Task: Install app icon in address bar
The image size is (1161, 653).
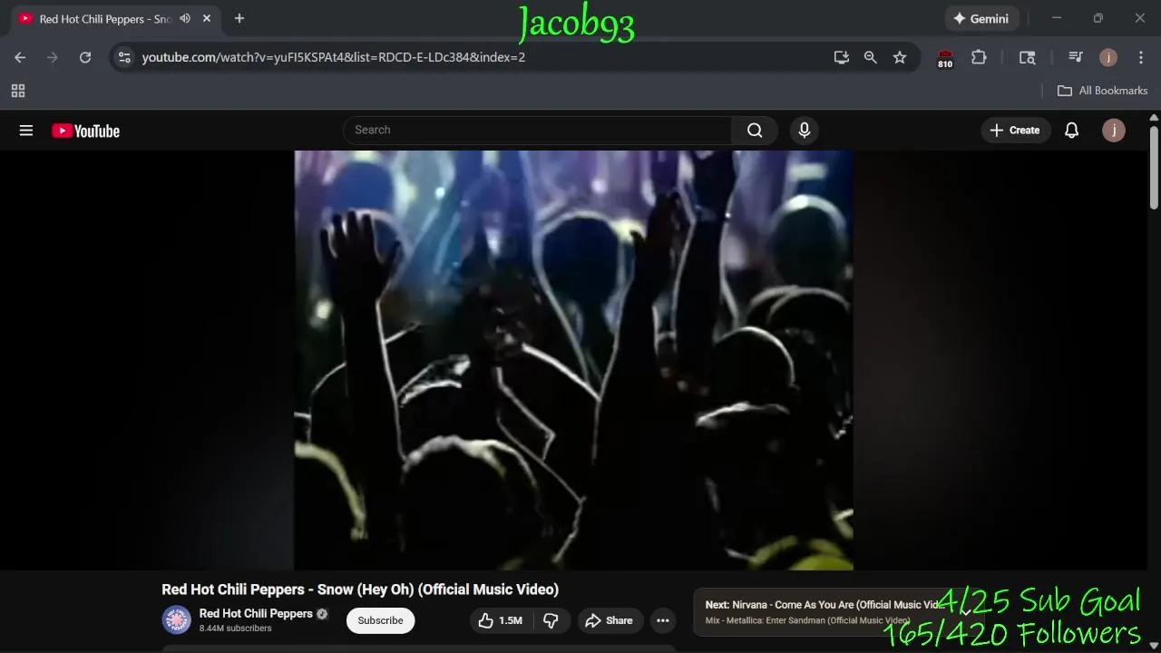Action: tap(842, 57)
